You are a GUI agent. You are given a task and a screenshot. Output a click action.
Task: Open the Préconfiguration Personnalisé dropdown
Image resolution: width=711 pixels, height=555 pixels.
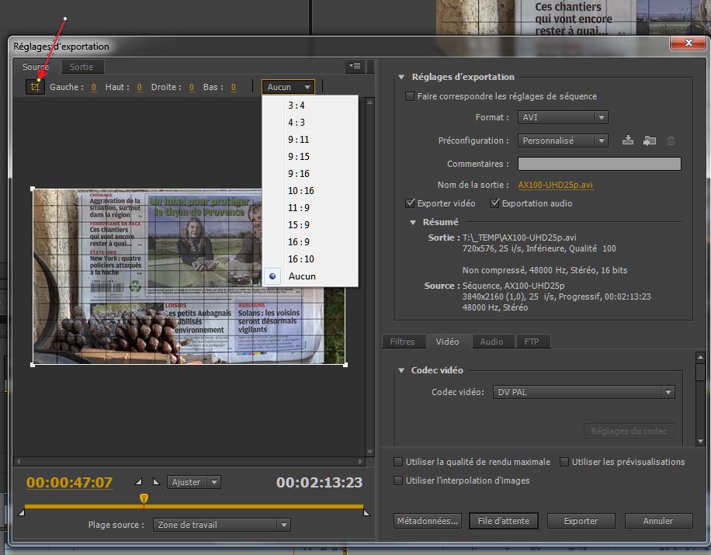pyautogui.click(x=563, y=140)
